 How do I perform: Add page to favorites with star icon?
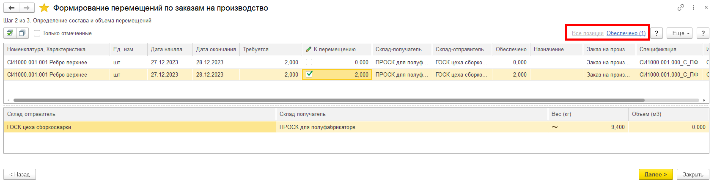tap(44, 8)
